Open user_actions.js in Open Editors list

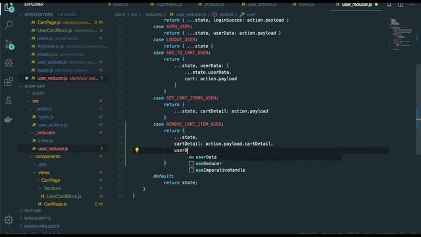tap(63, 62)
